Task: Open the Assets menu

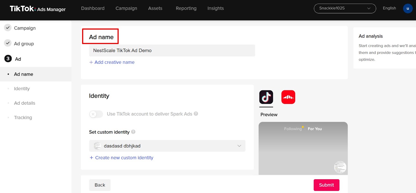Action: point(155,8)
